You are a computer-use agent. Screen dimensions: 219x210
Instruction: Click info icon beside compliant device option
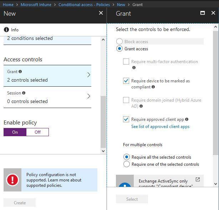pyautogui.click(x=153, y=87)
